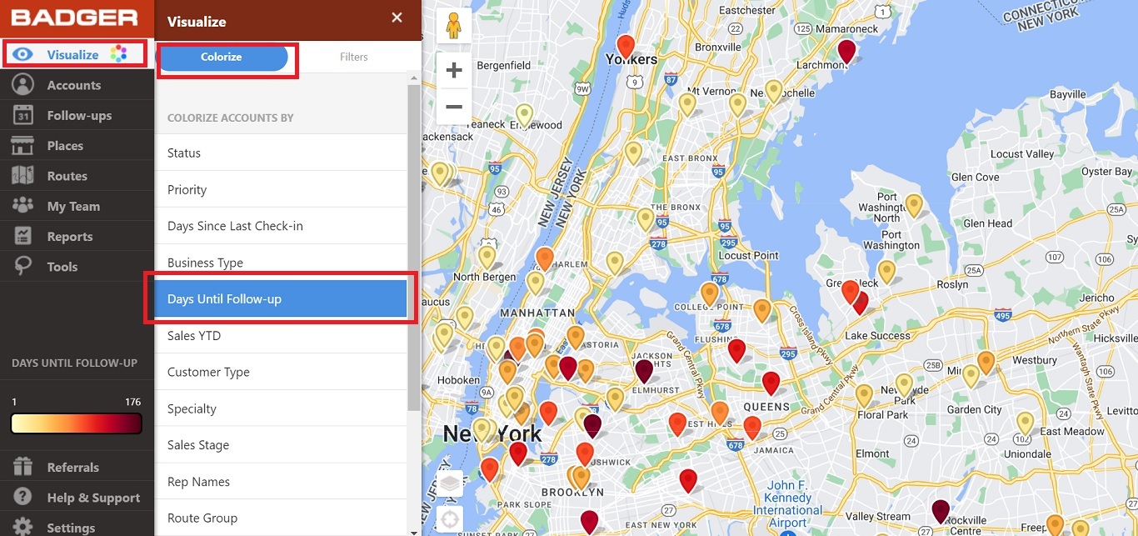Select Days Until Follow-up option
Screen dimensions: 1138x536
pos(281,298)
